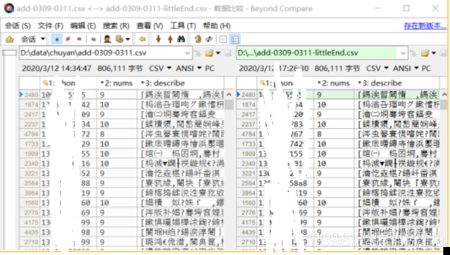Toggle the show same (equals) filter
The height and width of the screenshot is (255, 450).
click(80, 39)
